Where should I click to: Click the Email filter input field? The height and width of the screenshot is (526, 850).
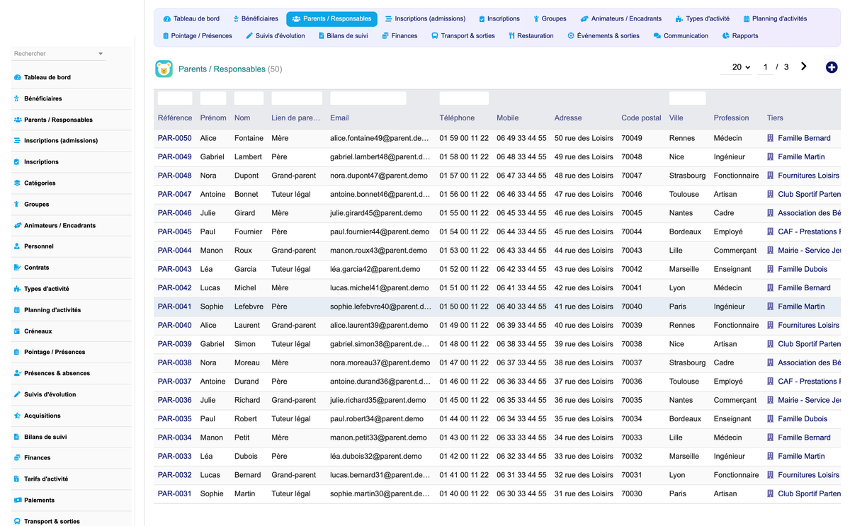(368, 98)
